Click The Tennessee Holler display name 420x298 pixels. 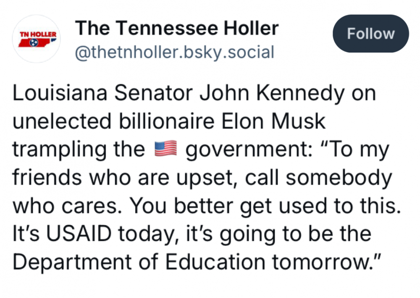coord(176,29)
